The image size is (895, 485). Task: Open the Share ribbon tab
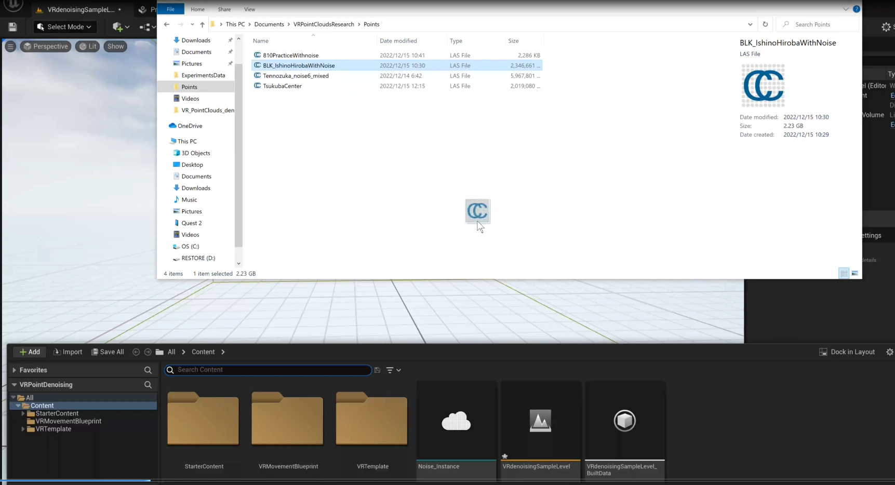point(224,9)
